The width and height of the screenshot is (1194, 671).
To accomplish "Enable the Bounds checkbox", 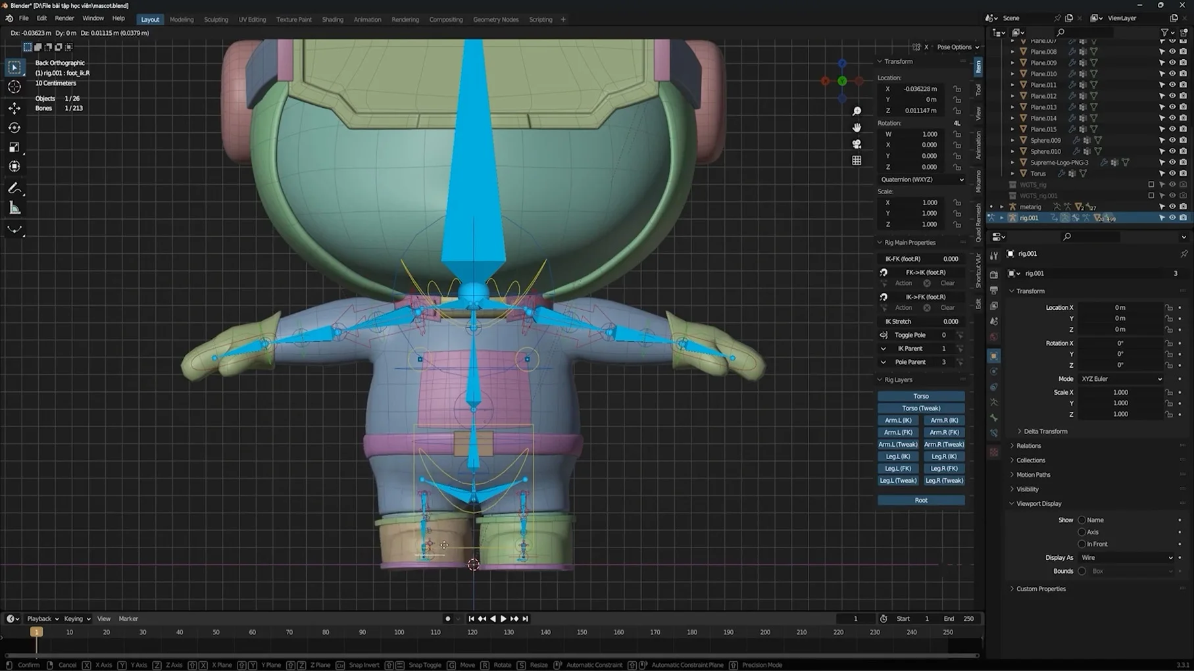I will click(1082, 571).
